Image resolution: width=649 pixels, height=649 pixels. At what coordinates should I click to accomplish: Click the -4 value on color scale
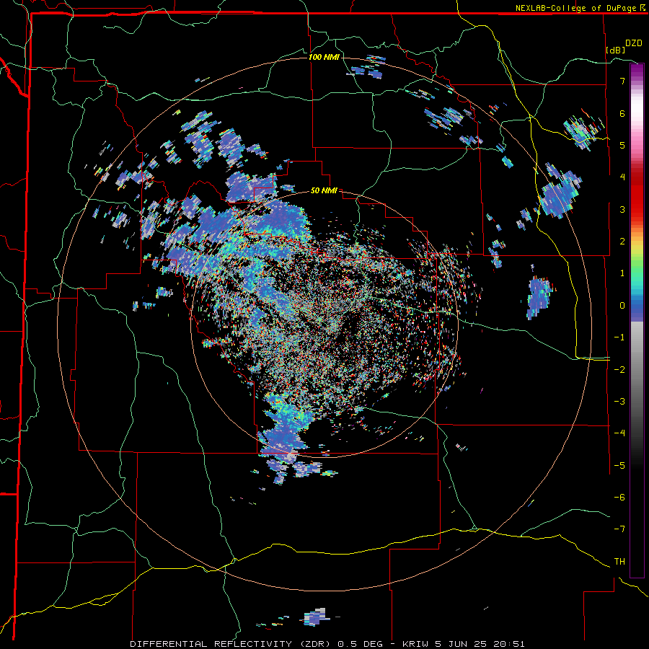pyautogui.click(x=619, y=433)
